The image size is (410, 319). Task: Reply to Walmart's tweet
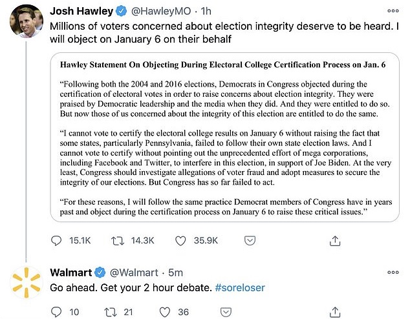(57, 312)
